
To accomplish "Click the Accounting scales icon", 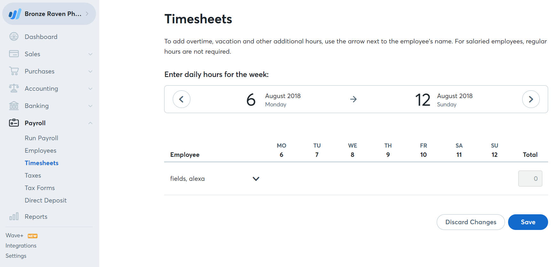I will coord(14,88).
